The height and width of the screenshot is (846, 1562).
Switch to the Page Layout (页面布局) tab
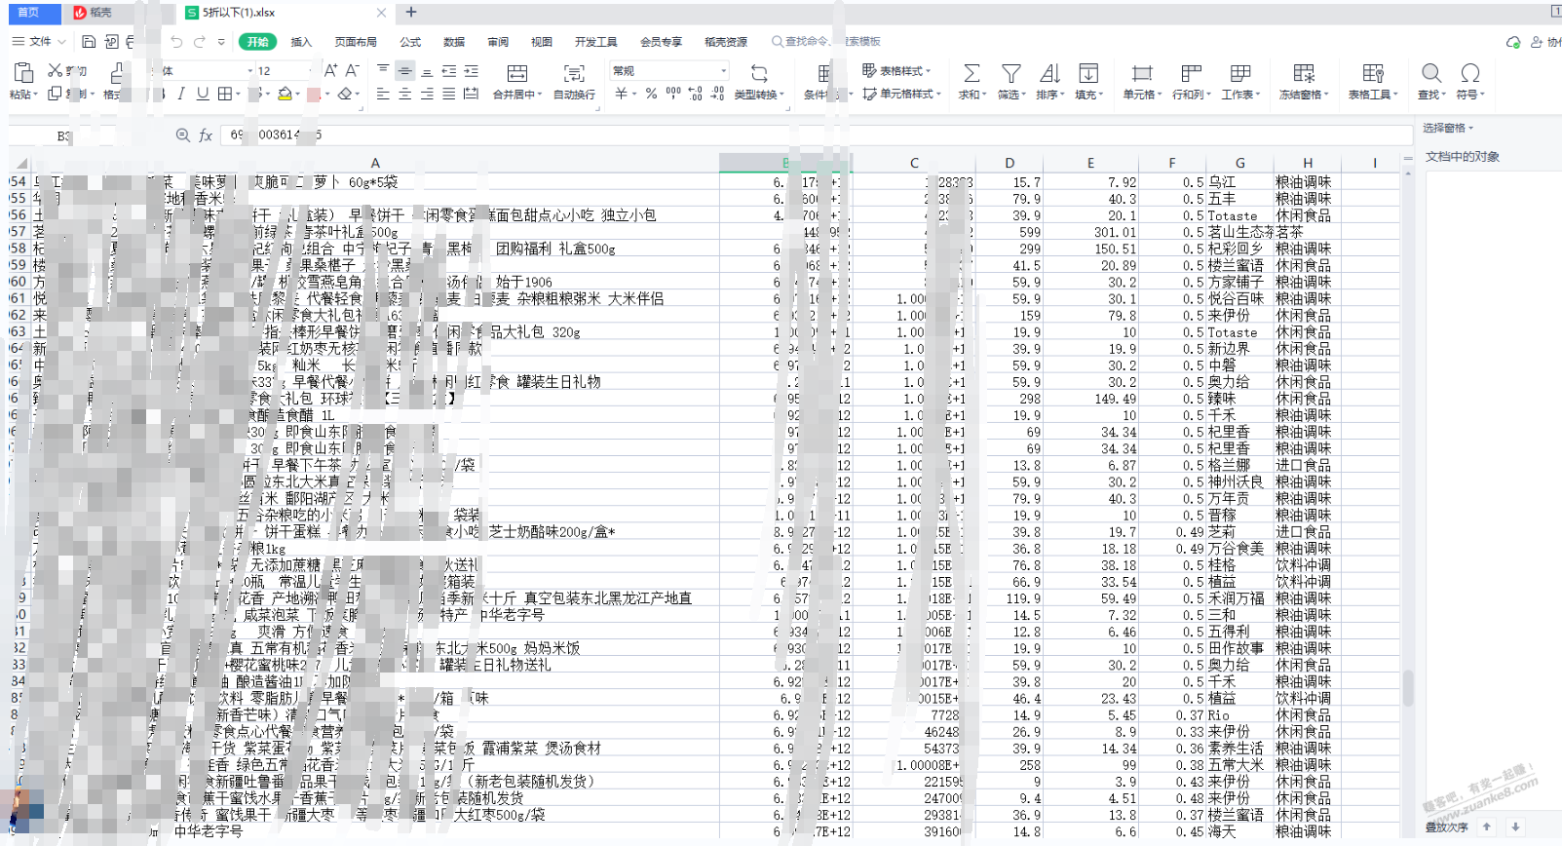(x=356, y=42)
